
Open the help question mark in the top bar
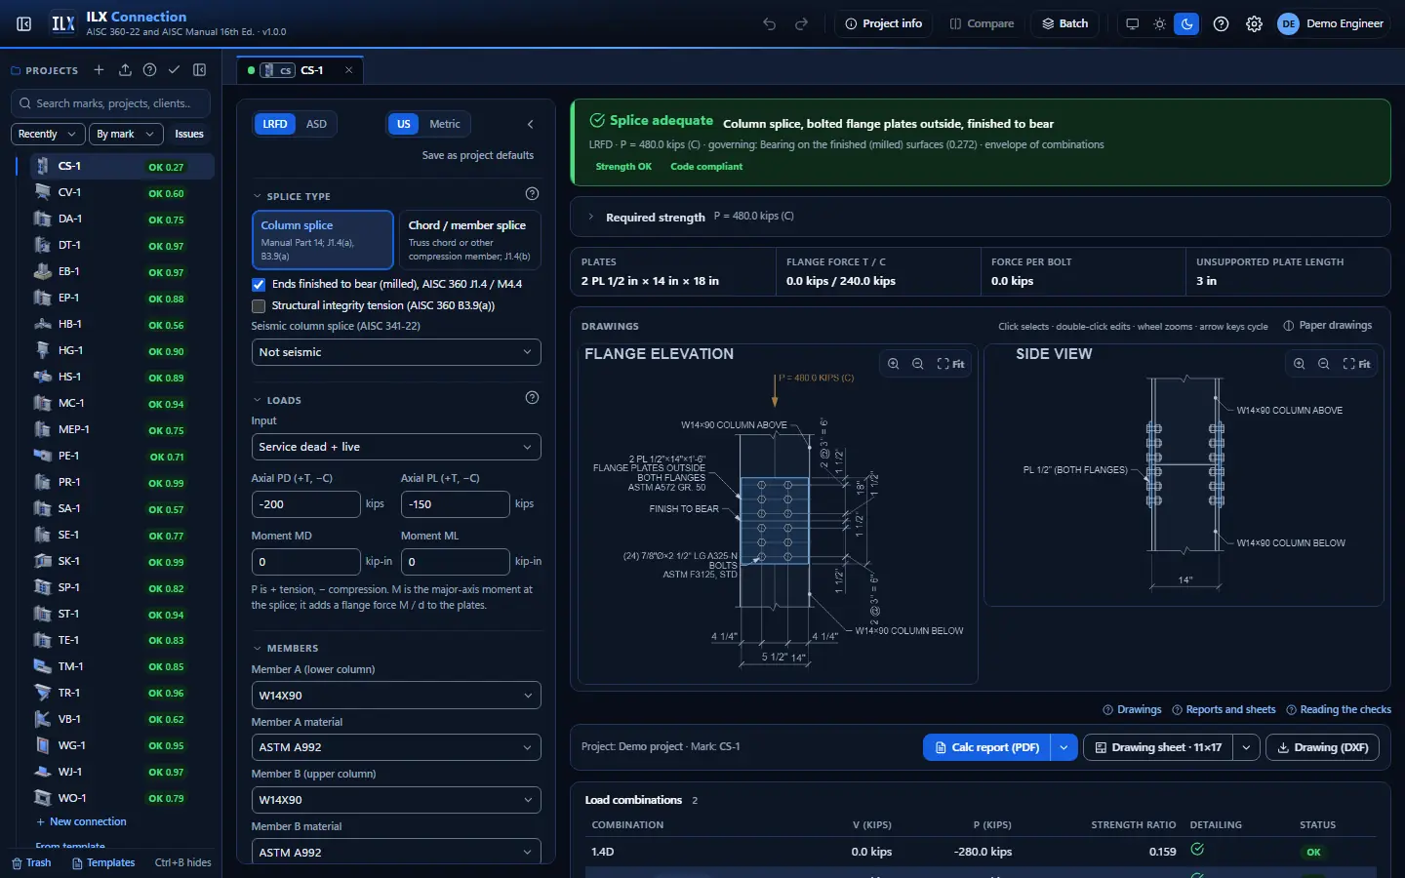point(1221,23)
